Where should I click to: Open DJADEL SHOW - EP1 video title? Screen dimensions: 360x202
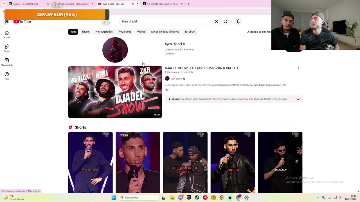[x=202, y=68]
